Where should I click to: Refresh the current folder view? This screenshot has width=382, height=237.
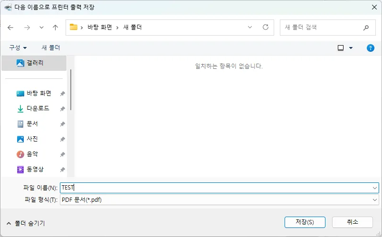(266, 28)
